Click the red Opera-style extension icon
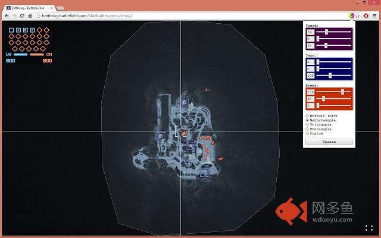381x238 pixels. [366, 16]
